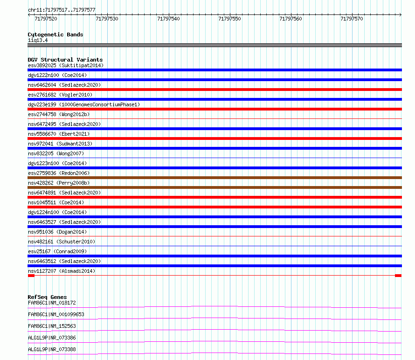415x360 pixels.
Task: Click the brown bar under nsv428262
Action: (214, 187)
